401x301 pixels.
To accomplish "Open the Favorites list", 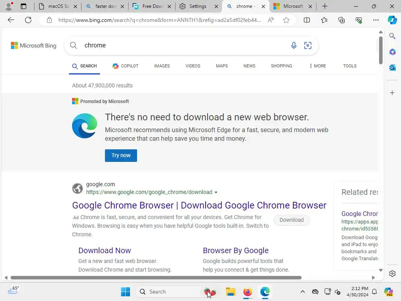I will pos(324,20).
